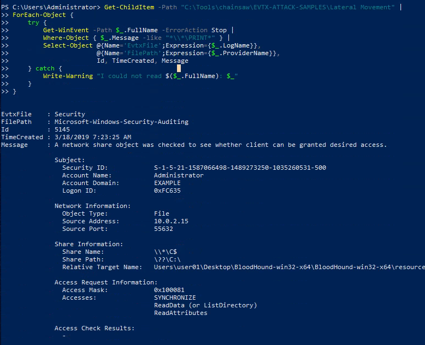The height and width of the screenshot is (345, 425).
Task: Click the Select-Object cmdlet text
Action: click(68, 45)
